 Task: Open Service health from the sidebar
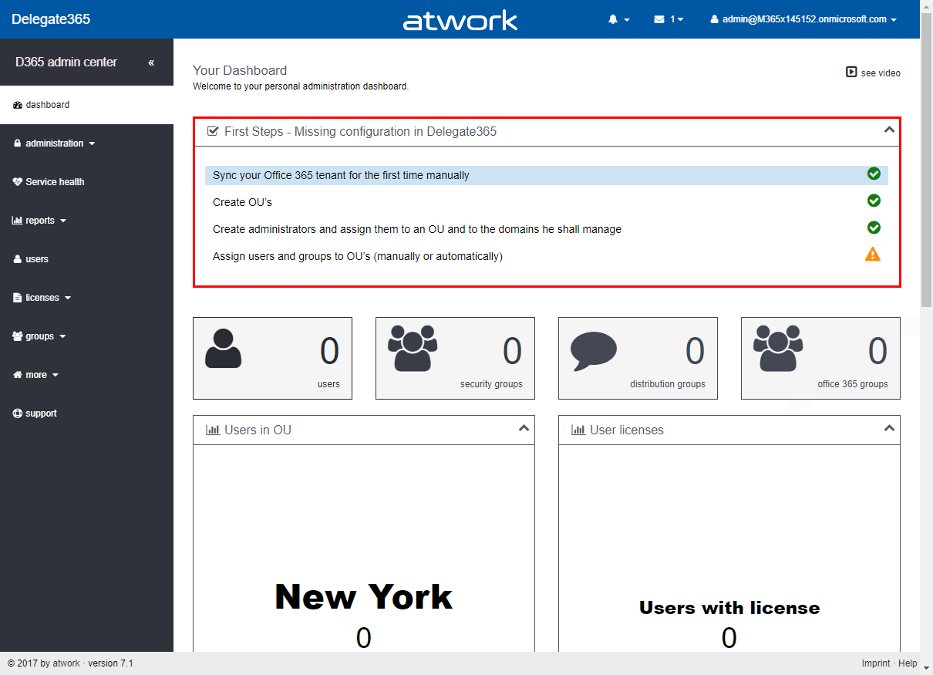click(54, 182)
